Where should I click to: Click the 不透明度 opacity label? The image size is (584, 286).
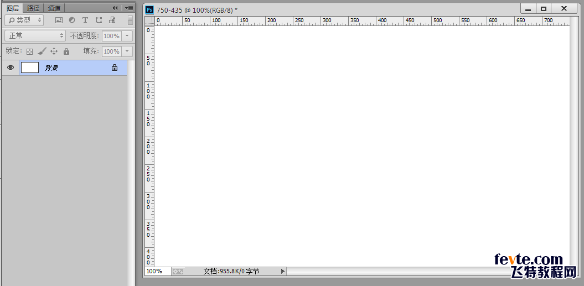point(85,36)
